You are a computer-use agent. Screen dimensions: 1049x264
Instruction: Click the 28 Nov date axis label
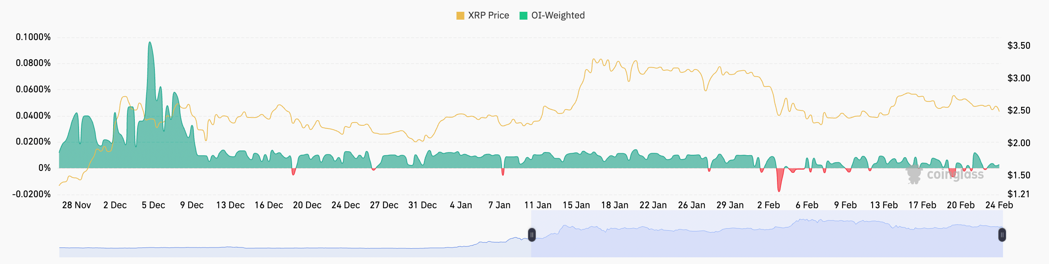77,205
